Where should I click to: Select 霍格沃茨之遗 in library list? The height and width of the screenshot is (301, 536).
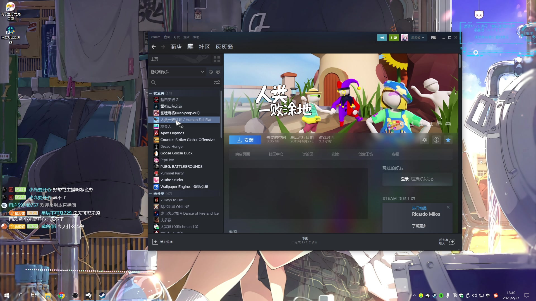click(x=184, y=106)
